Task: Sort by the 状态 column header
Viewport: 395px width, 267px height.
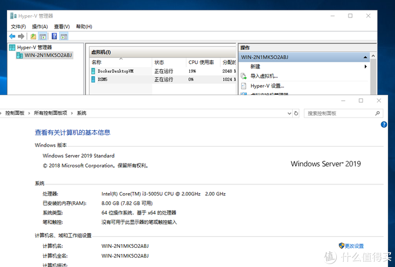Action: click(169, 62)
